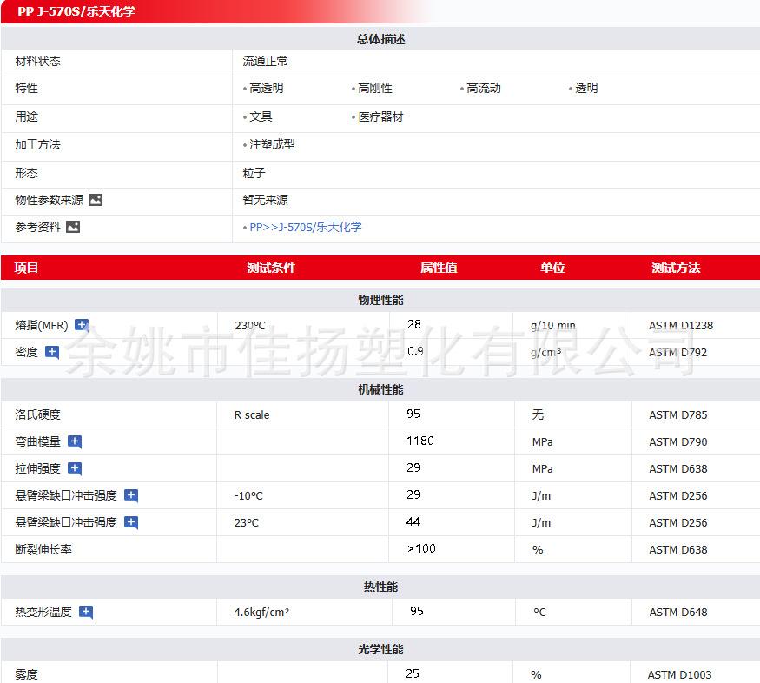Click the g/cm³ density unit
The height and width of the screenshot is (683, 760).
tap(545, 353)
